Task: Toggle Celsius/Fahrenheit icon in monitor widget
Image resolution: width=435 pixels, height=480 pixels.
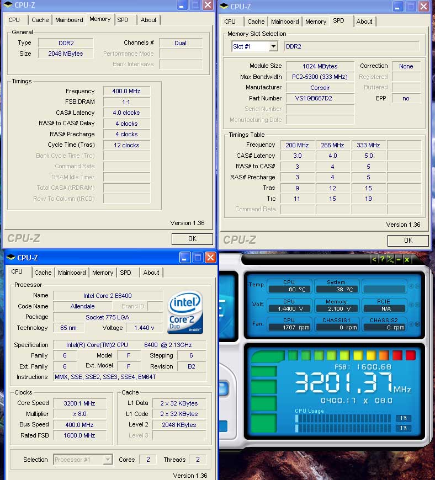Action: coord(390,260)
